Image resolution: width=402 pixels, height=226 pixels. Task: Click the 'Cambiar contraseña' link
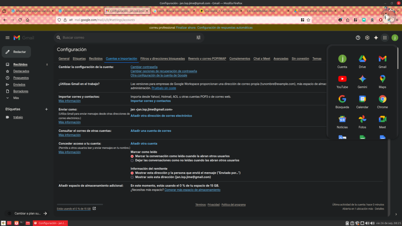pos(144,67)
